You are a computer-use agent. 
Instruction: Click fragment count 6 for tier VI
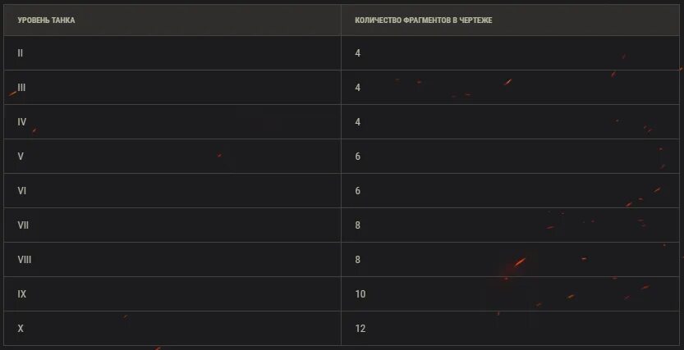358,191
